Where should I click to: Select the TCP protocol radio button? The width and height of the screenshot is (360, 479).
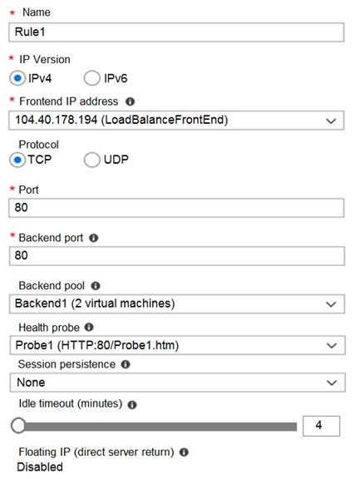pyautogui.click(x=17, y=160)
